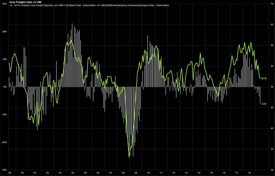This screenshot has height=176, width=275.
Task: Click the 'YoY % - Industry, Cass Freight, Shipment' legend label
Action: [55, 5]
